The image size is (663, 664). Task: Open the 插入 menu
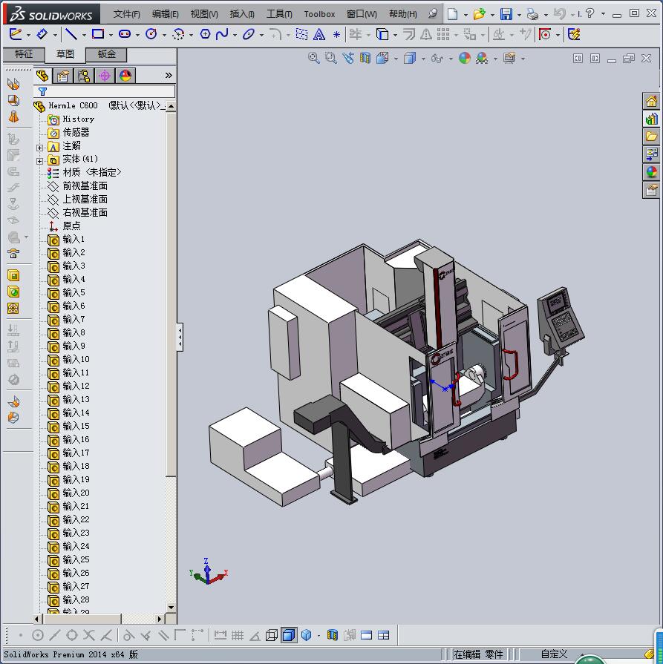click(242, 14)
